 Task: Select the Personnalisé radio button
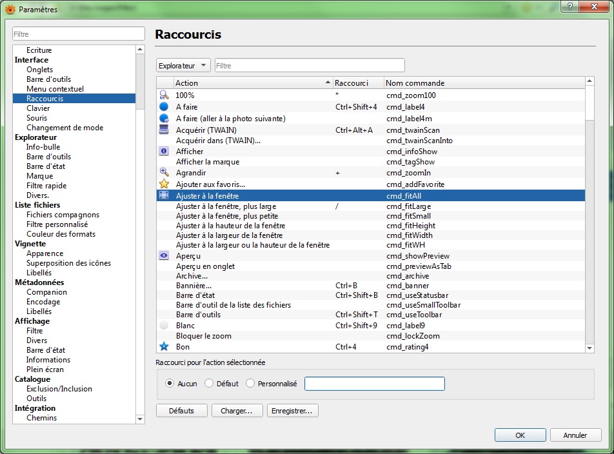point(250,383)
